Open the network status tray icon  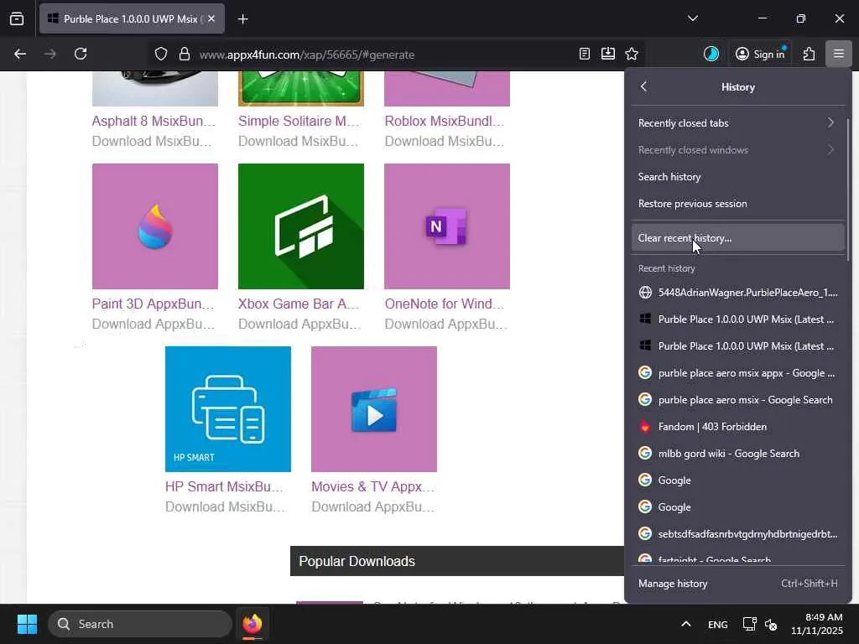tap(749, 624)
